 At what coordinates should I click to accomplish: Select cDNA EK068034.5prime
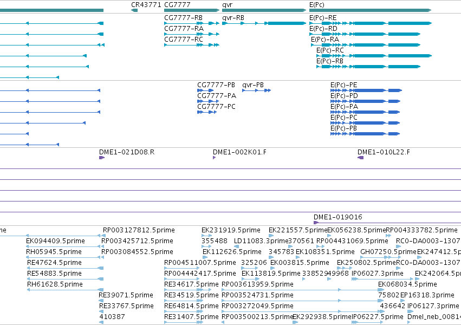pos(381,290)
